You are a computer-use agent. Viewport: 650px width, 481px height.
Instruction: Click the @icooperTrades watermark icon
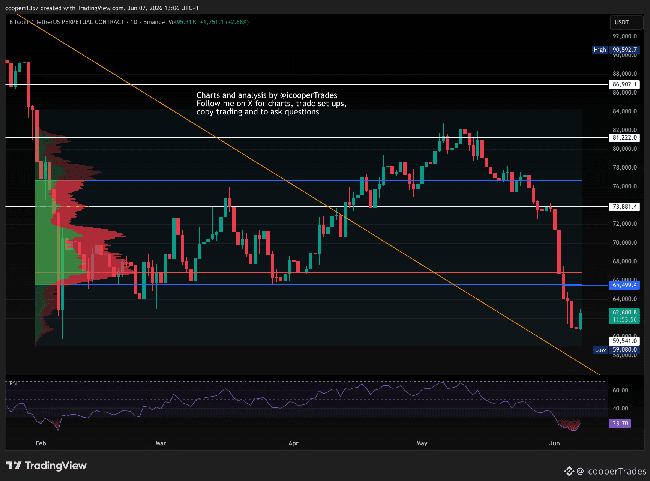tap(569, 471)
